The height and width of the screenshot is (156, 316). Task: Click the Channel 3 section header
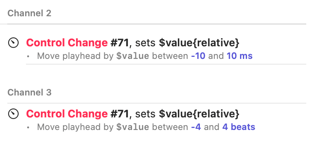pyautogui.click(x=29, y=92)
